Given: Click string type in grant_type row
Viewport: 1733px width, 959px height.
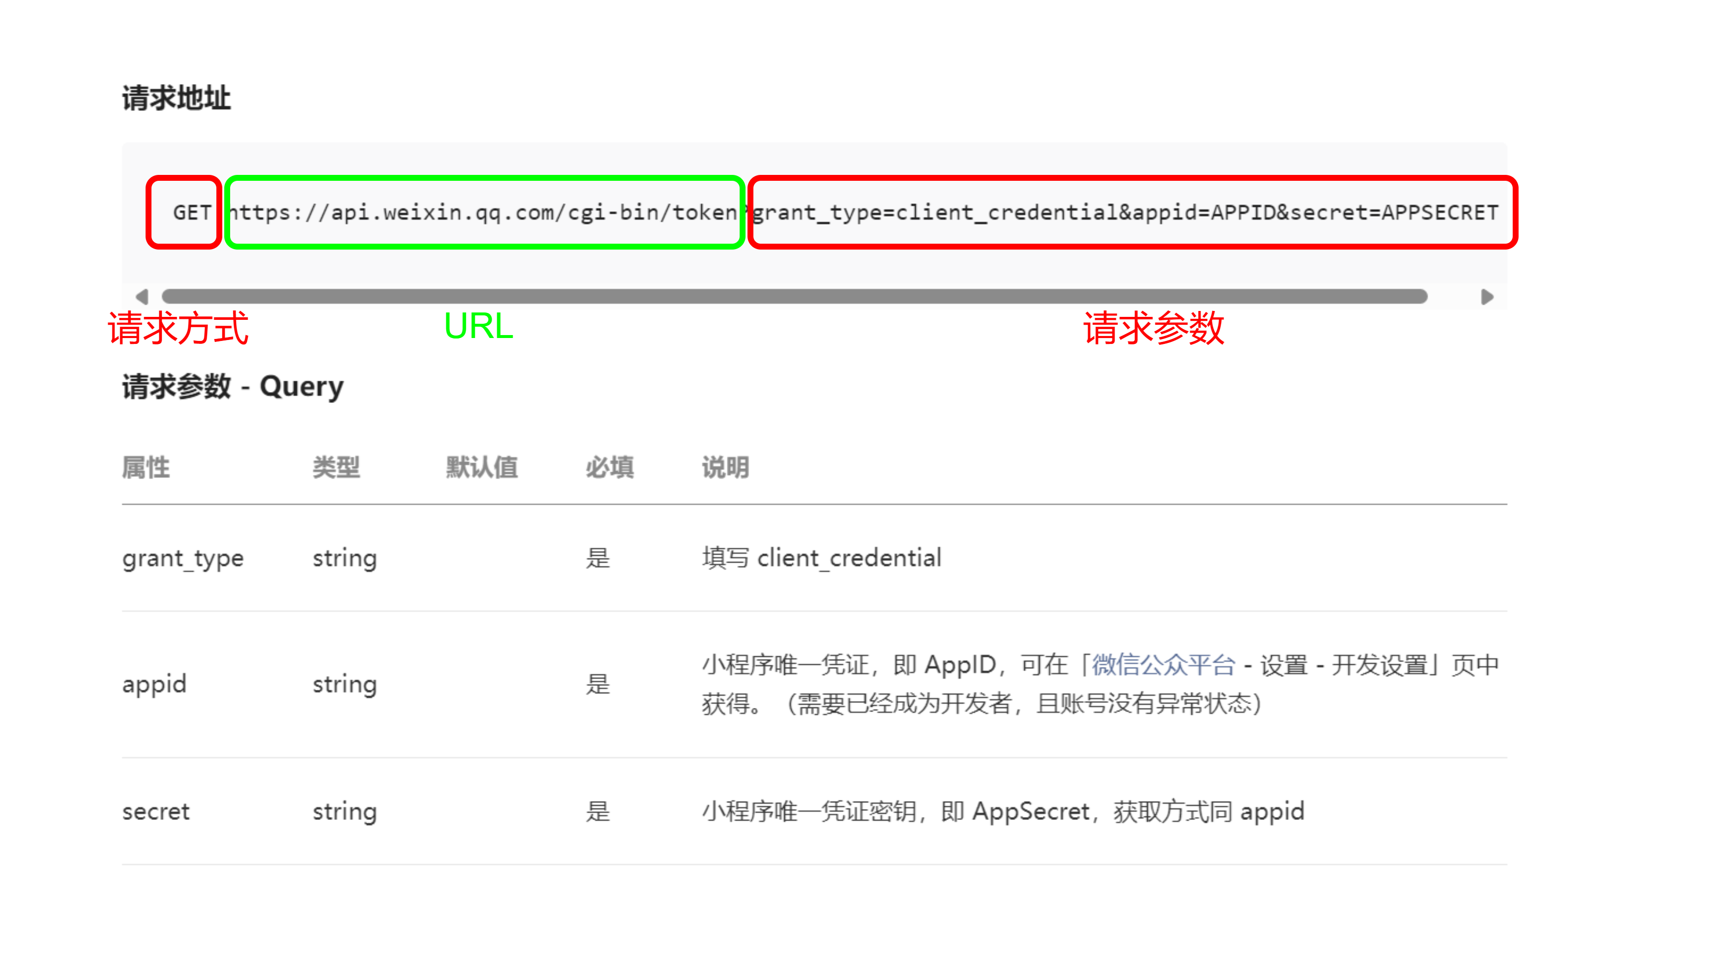Looking at the screenshot, I should 344,558.
